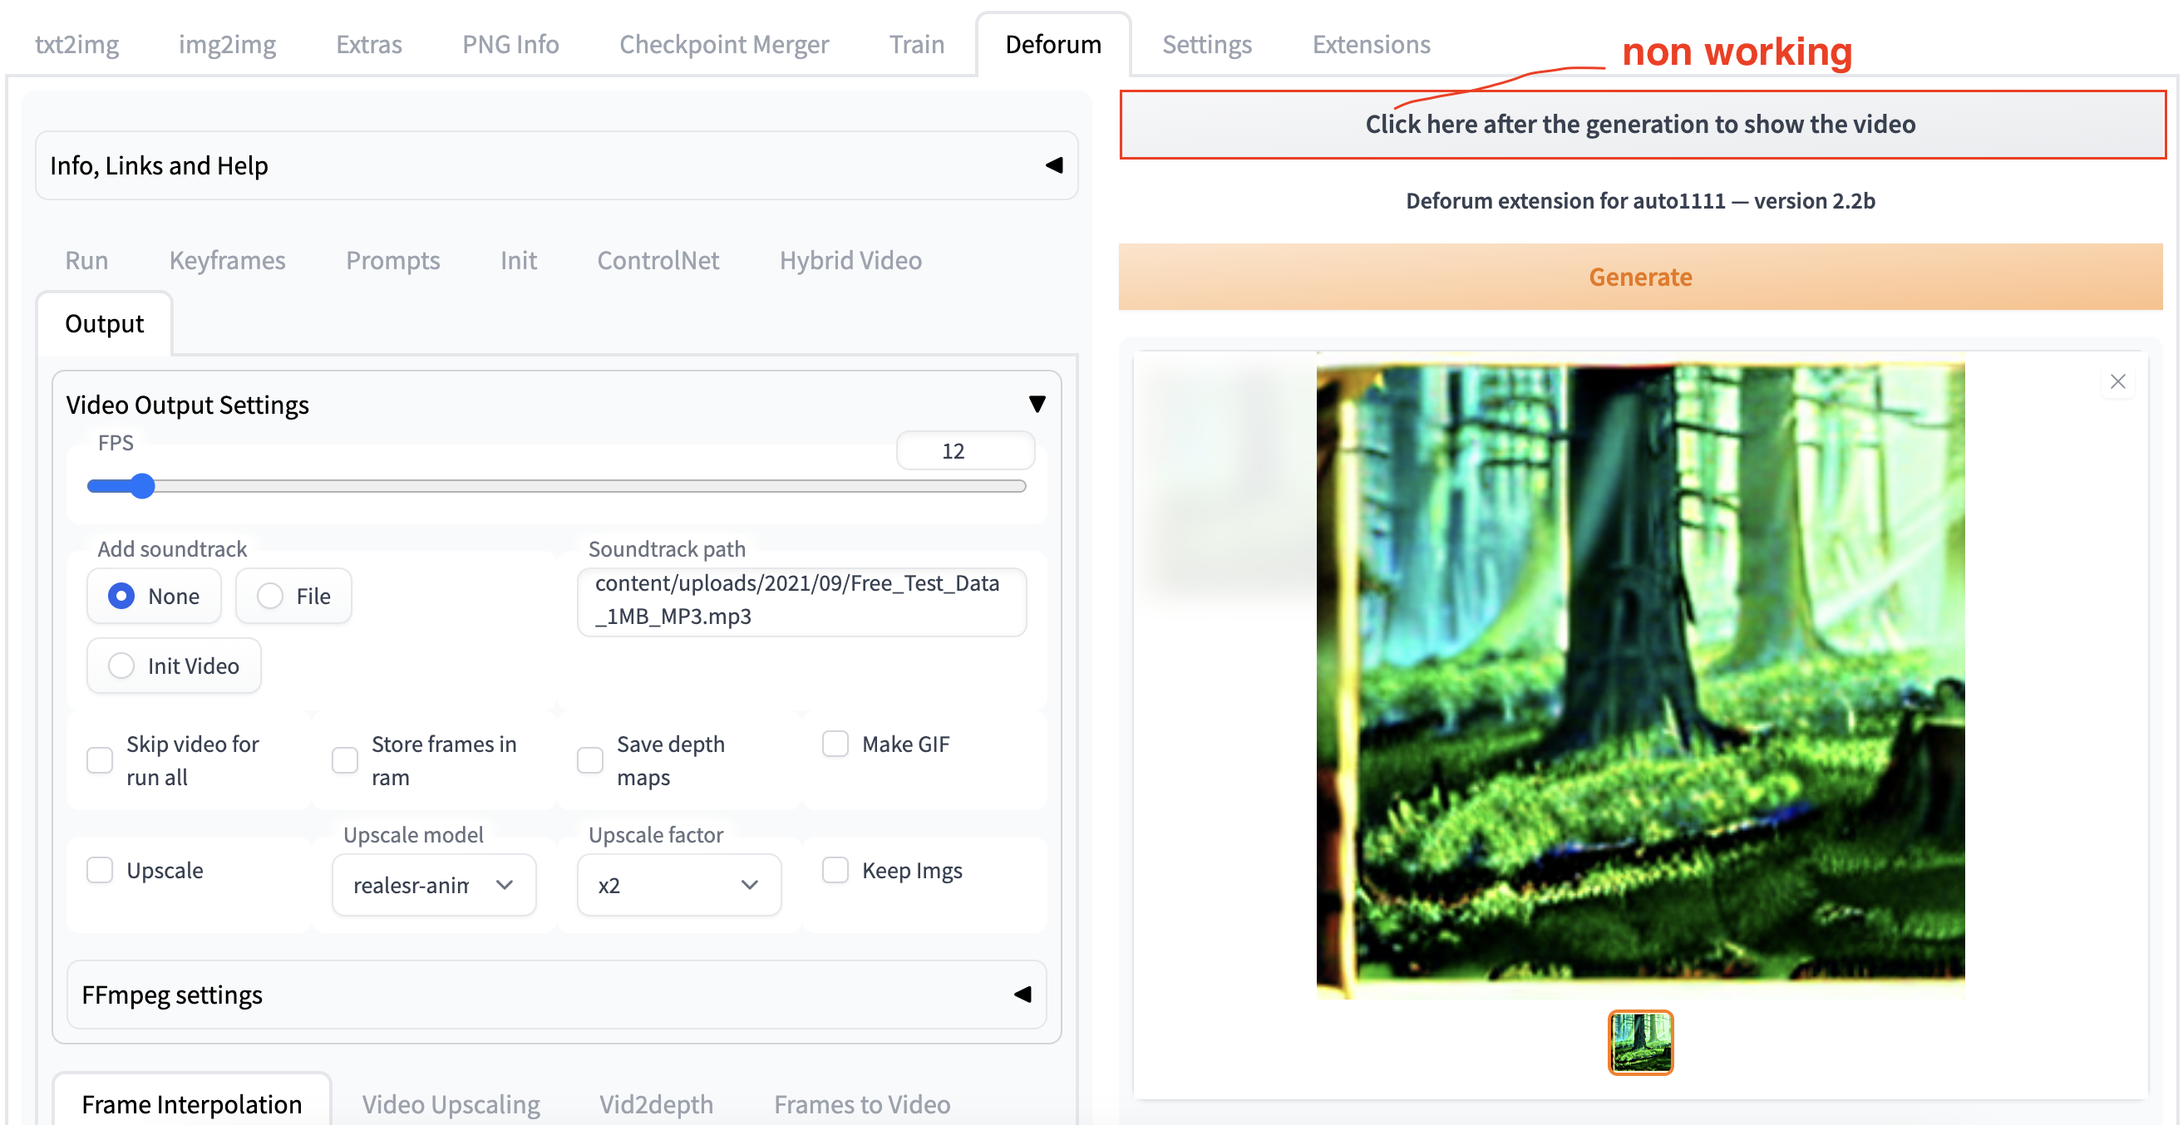Select the forest thumbnail below the preview

[1641, 1042]
